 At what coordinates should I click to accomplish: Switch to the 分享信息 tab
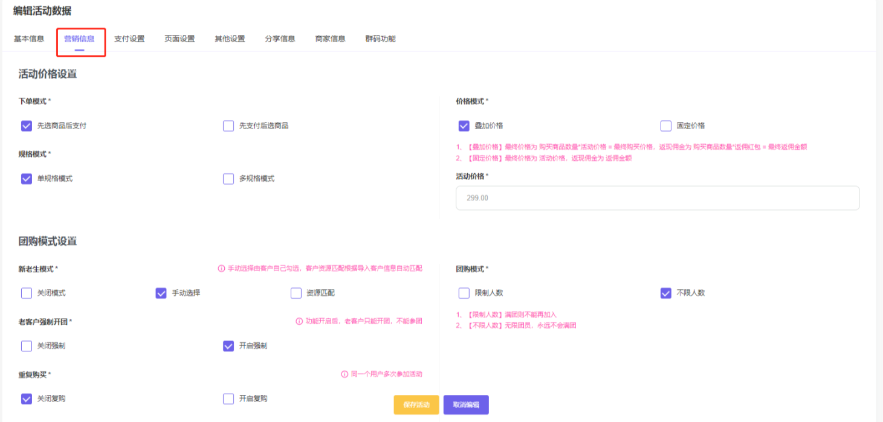coord(279,38)
